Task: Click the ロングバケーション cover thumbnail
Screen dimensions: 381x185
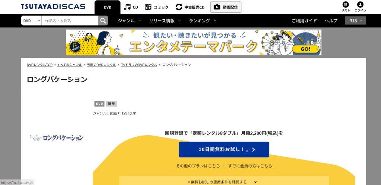Action: coord(57,138)
